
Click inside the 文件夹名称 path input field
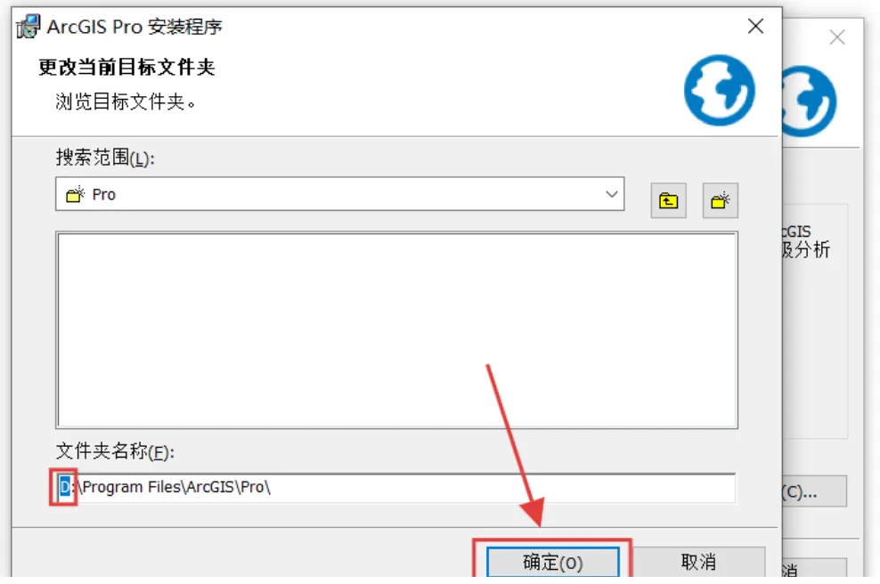[x=395, y=488]
